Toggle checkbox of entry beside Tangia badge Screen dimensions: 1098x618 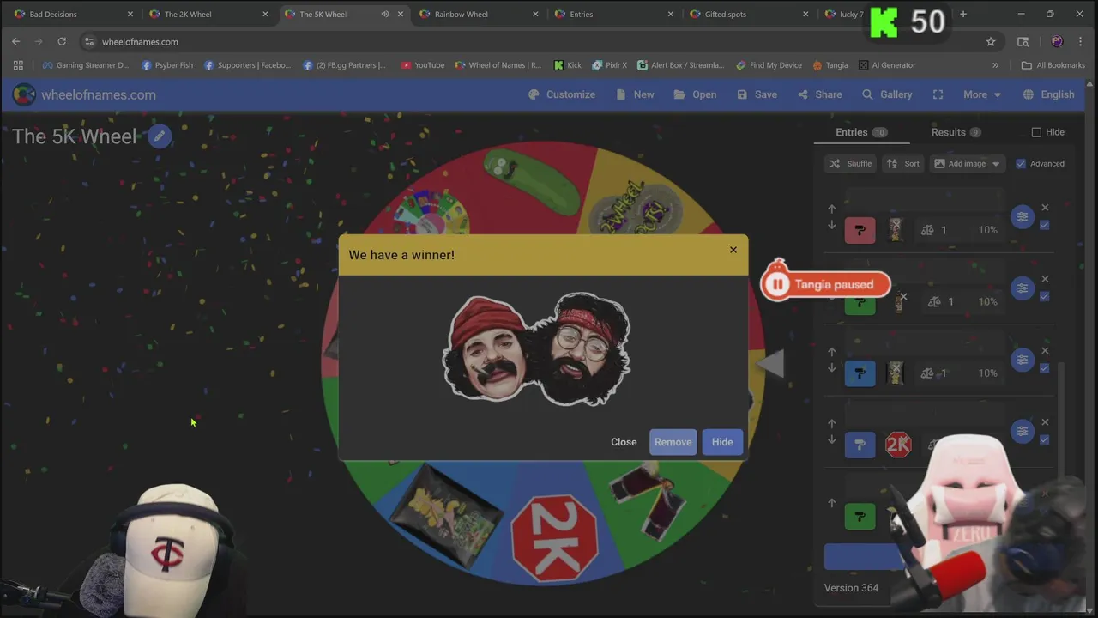(1044, 297)
